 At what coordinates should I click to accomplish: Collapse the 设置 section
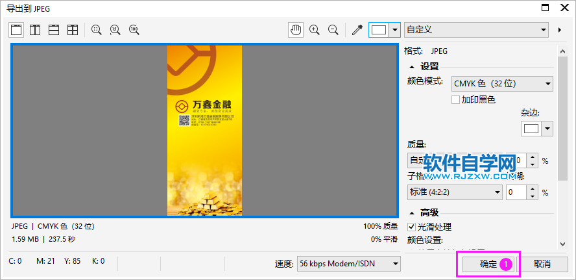click(x=412, y=67)
